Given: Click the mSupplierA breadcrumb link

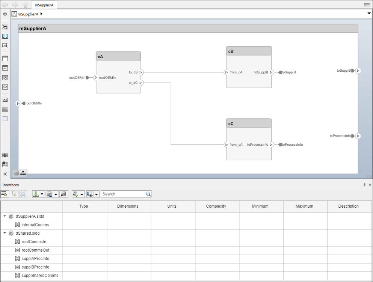Looking at the screenshot, I should (27, 14).
